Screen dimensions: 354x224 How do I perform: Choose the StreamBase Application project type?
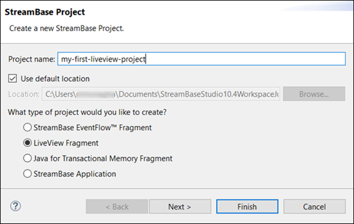(x=27, y=174)
